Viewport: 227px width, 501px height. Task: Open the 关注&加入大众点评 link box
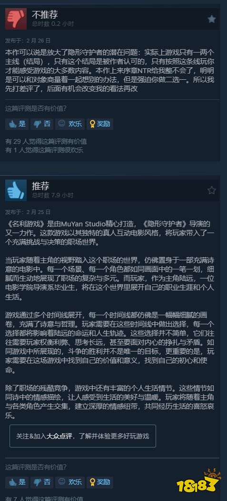point(83,436)
